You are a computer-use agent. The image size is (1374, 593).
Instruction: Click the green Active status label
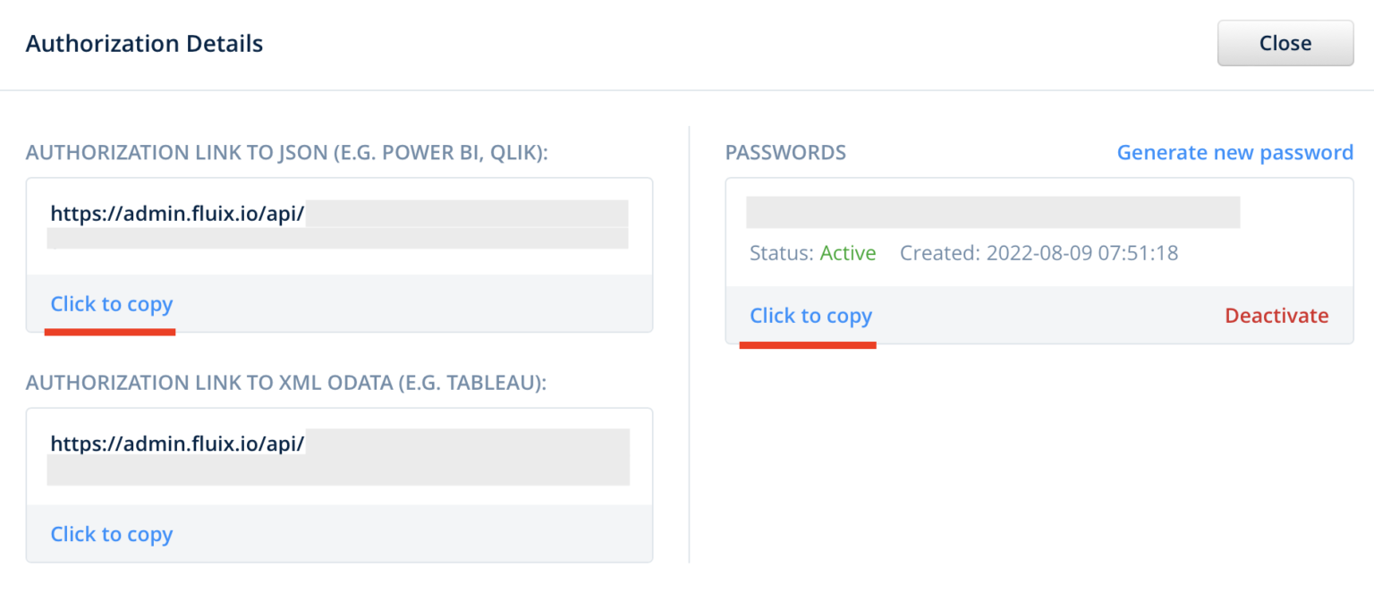(847, 253)
